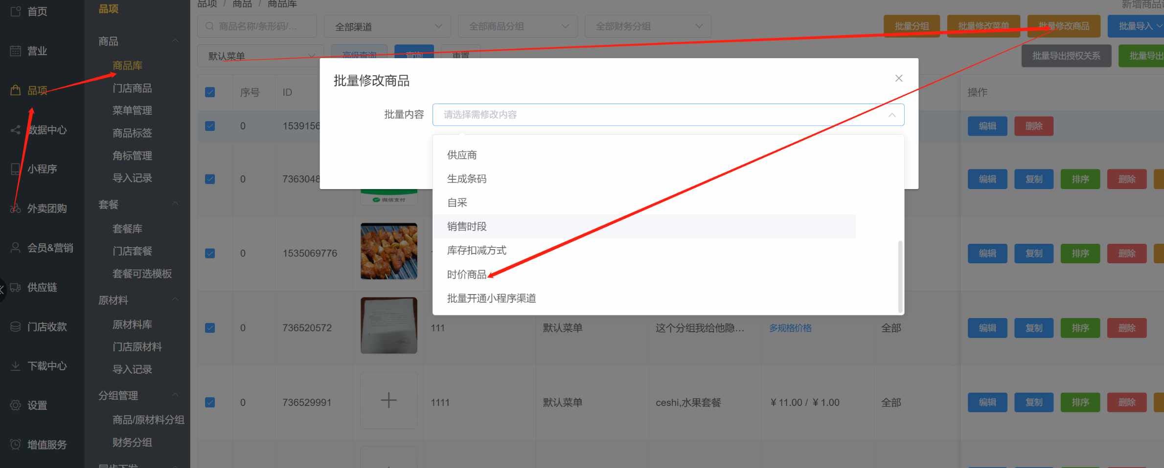Image resolution: width=1164 pixels, height=468 pixels.
Task: Click the 门店收款 coins icon
Action: click(16, 326)
